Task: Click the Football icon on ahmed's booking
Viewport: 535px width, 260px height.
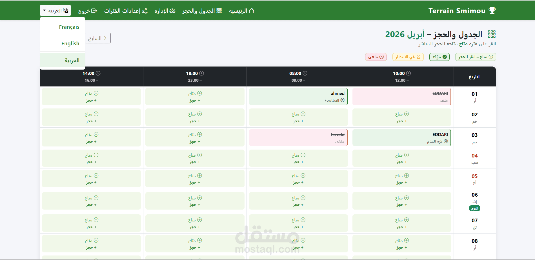Action: point(342,100)
